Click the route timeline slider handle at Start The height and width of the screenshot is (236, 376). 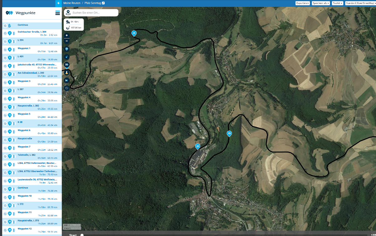pyautogui.click(x=82, y=235)
